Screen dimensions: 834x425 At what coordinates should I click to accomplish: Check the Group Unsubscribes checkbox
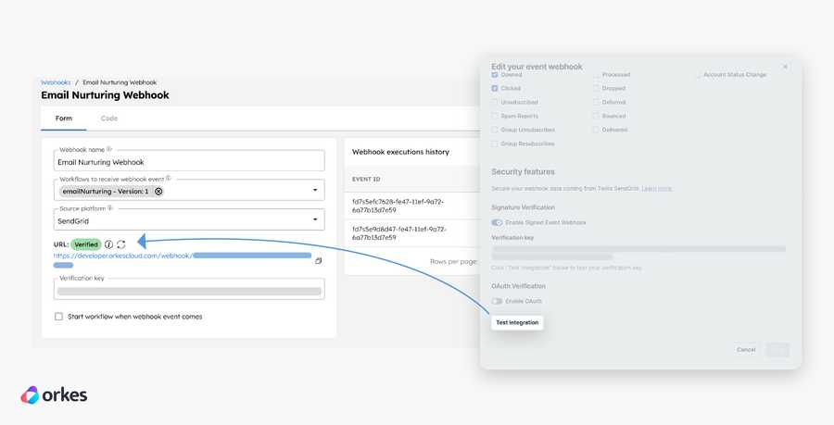point(495,130)
